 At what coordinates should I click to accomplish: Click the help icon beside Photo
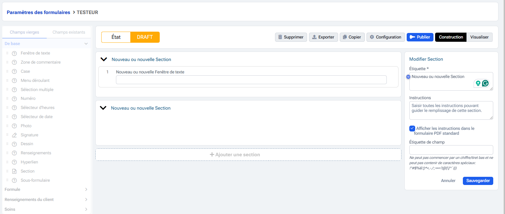(x=14, y=126)
